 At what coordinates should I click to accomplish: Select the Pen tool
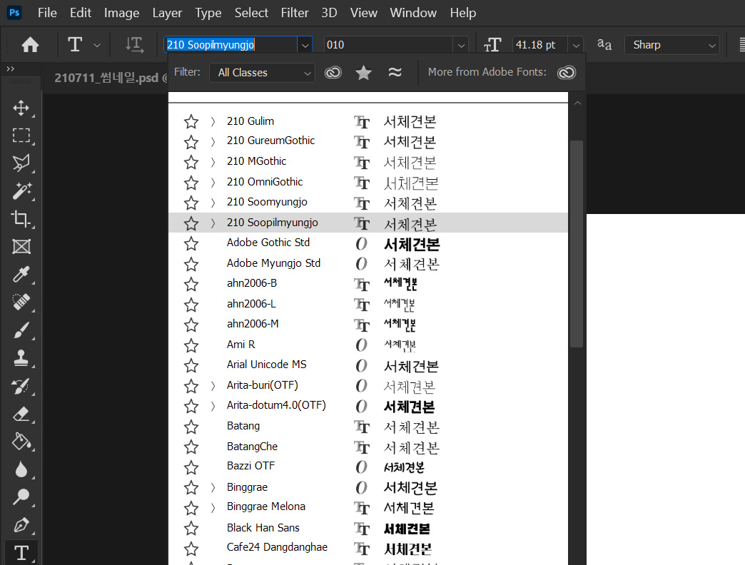[21, 524]
